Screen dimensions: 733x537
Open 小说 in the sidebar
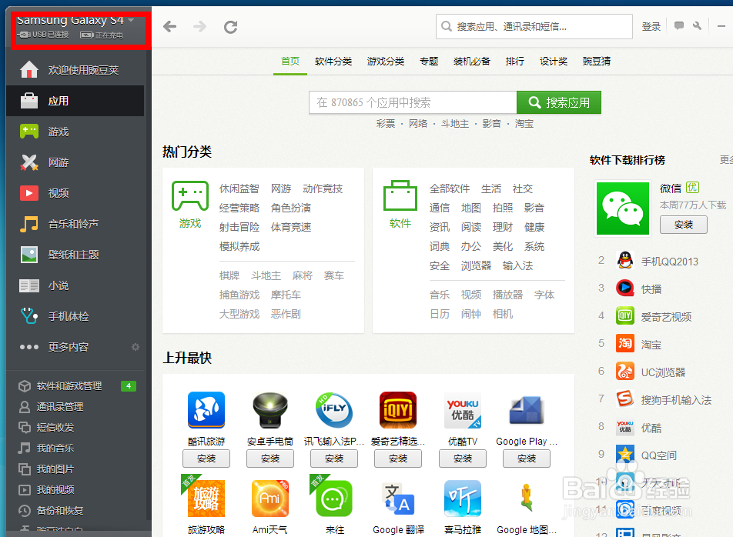coord(75,285)
